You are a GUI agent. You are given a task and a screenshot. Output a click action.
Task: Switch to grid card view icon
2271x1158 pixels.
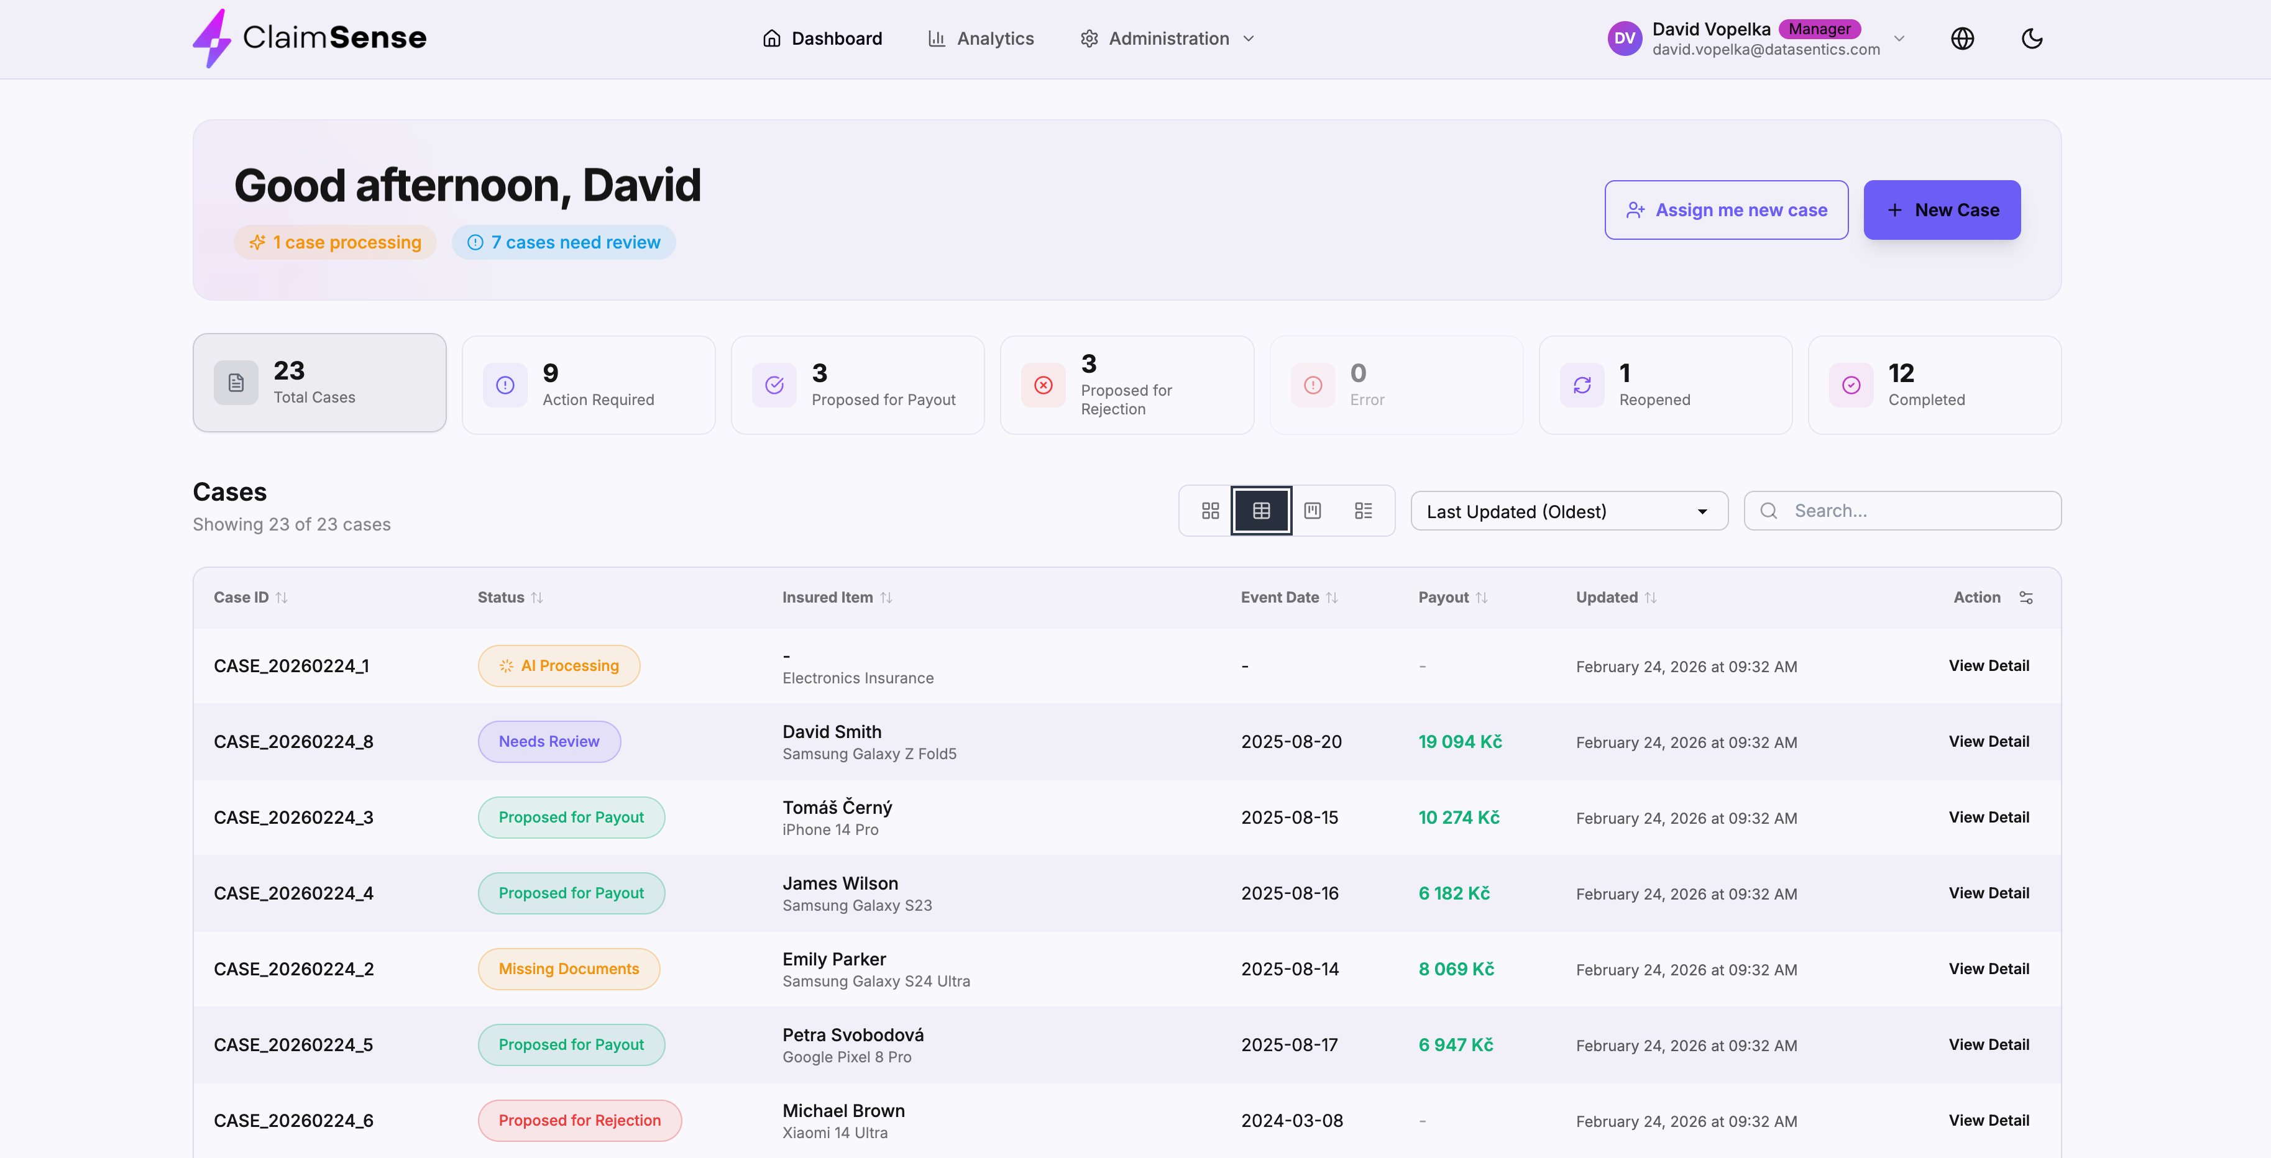(x=1209, y=510)
